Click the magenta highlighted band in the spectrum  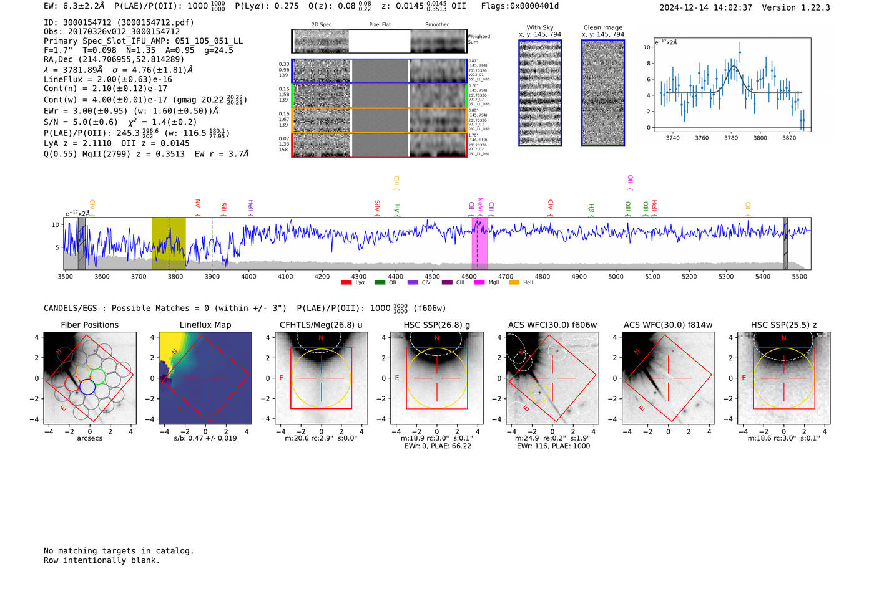point(479,244)
